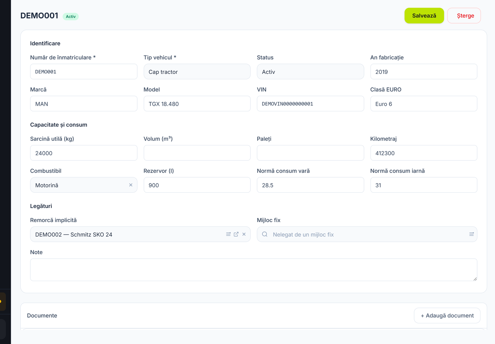Open the Tip vehicul dropdown
495x344 pixels.
coord(197,72)
